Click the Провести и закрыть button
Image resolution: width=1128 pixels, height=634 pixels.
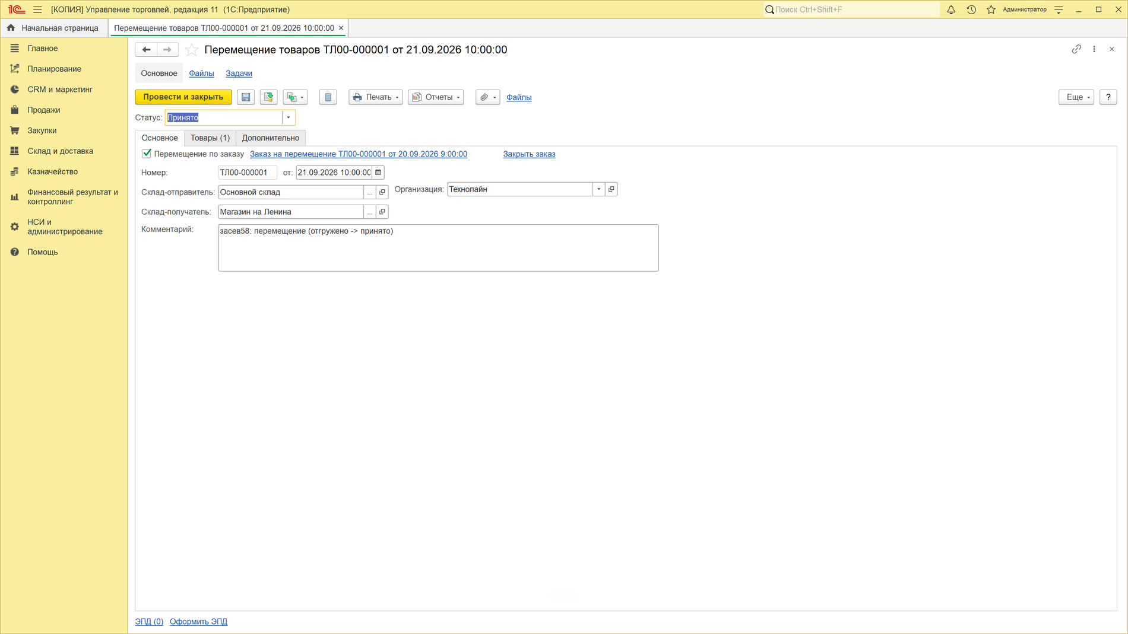pos(183,97)
